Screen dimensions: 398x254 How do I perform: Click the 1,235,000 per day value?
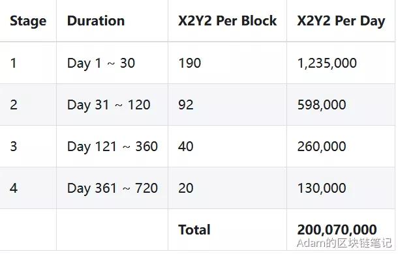[327, 63]
